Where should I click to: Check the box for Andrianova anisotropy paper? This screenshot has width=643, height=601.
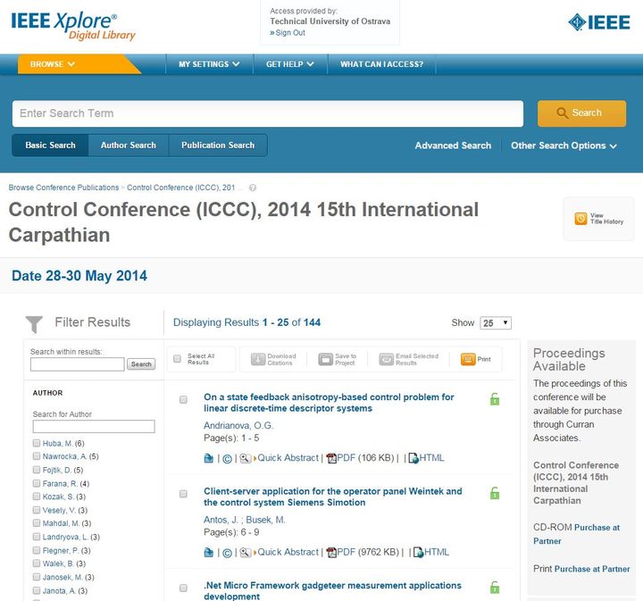[183, 399]
